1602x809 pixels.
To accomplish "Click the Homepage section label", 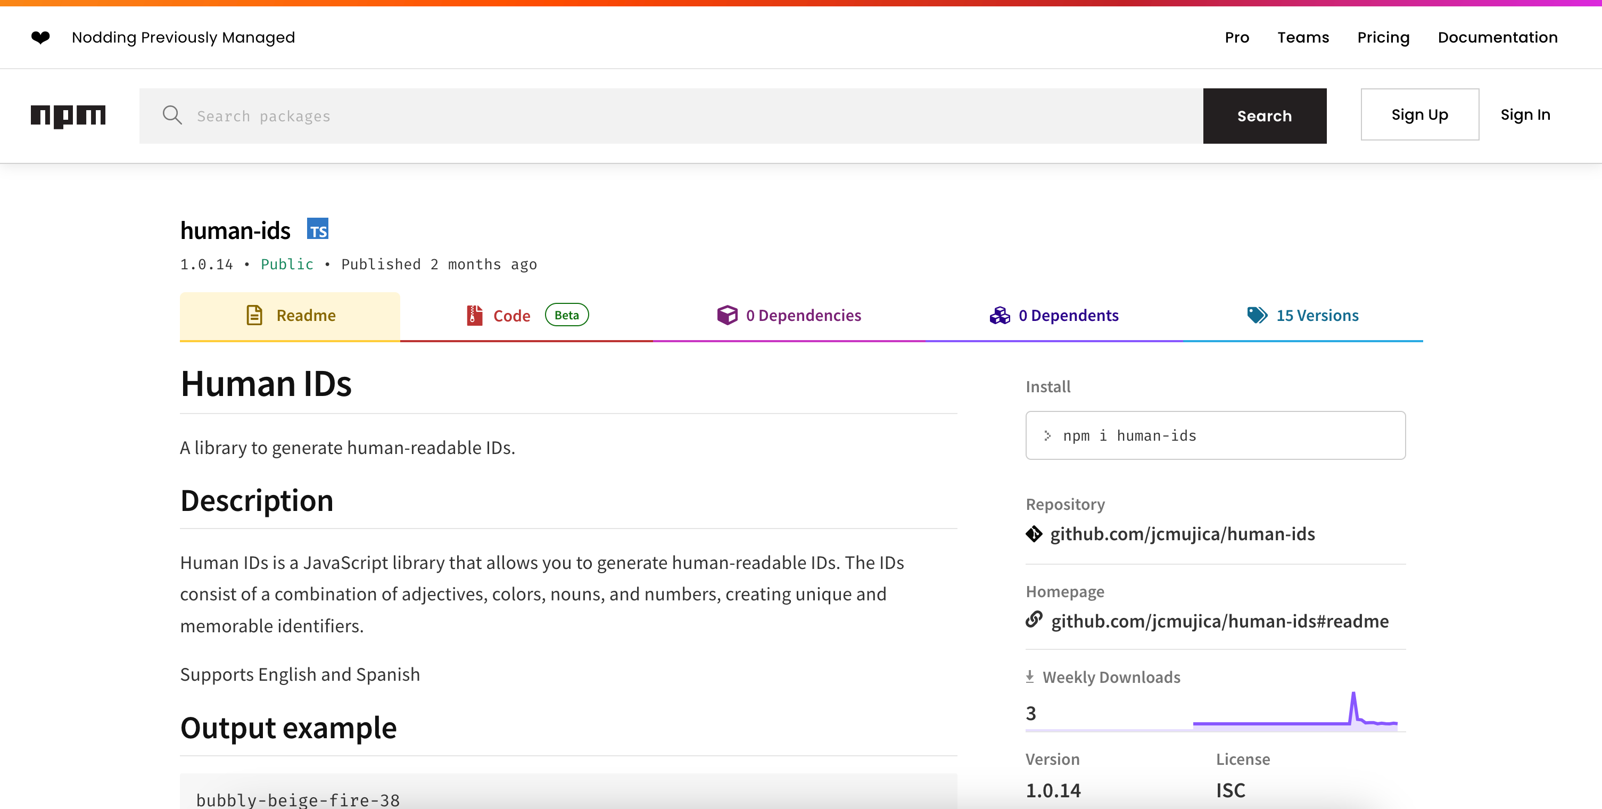I will (x=1064, y=591).
